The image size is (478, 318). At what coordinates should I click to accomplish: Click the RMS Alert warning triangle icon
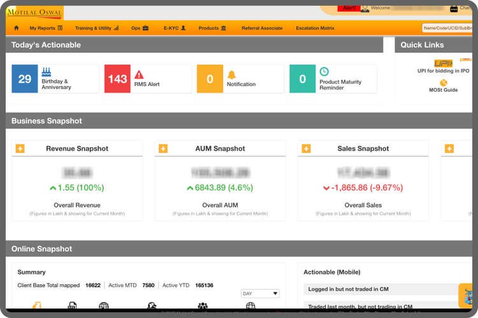pos(139,75)
